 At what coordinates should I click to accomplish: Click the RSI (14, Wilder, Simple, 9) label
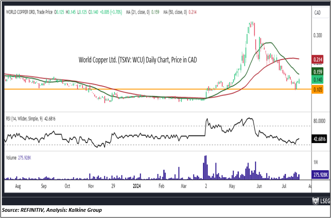click(24, 119)
